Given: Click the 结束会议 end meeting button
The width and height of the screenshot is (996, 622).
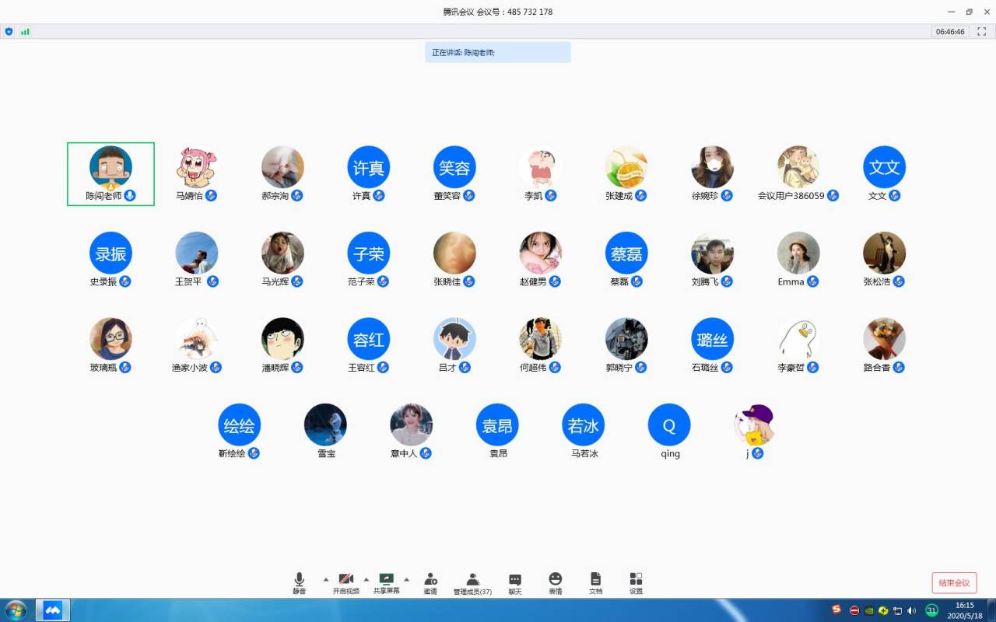Looking at the screenshot, I should click(954, 582).
